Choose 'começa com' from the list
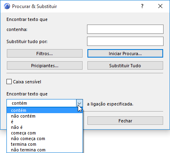This screenshot has height=153, width=170. pyautogui.click(x=45, y=133)
